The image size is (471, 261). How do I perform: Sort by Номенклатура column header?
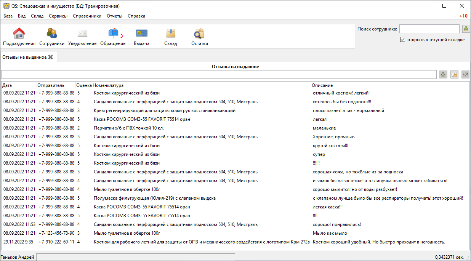(202, 85)
